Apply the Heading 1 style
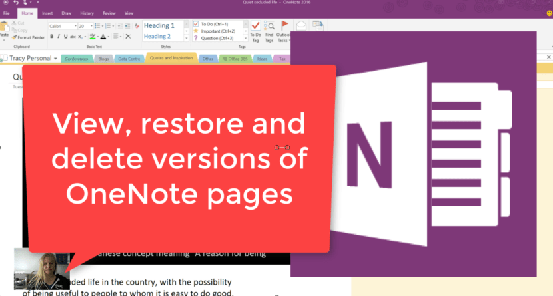Viewport: 553px width, 296px height. pyautogui.click(x=159, y=25)
